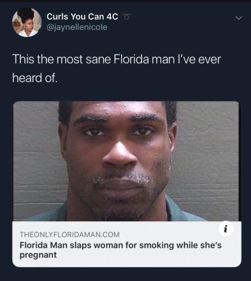This screenshot has height=281, width=251.
Task: Click the phrase smoking while she's in headline
Action: tap(180, 245)
